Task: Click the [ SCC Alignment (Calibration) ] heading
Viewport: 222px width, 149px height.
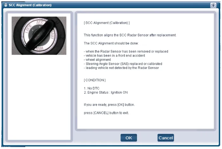Action: (106, 23)
